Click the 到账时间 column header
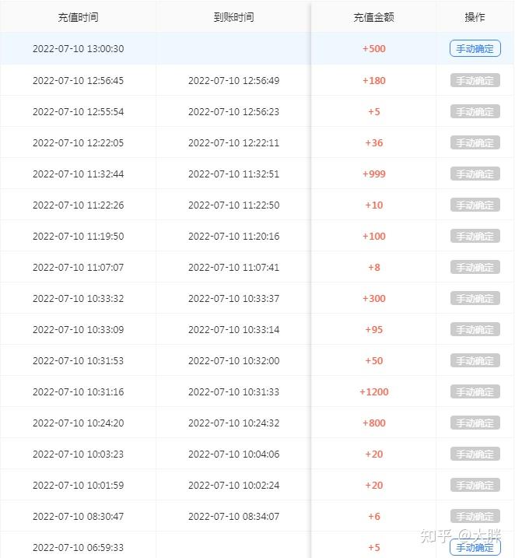Image resolution: width=515 pixels, height=558 pixels. point(233,17)
